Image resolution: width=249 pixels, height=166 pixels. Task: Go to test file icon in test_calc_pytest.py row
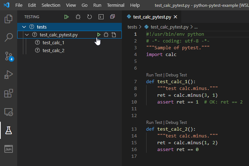click(114, 35)
